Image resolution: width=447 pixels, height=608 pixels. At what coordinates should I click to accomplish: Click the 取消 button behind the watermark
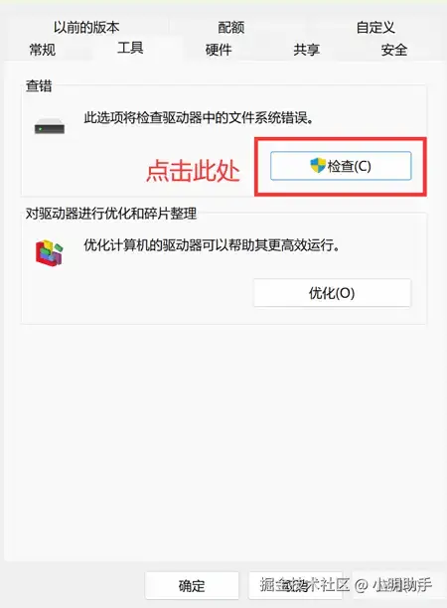click(x=295, y=585)
